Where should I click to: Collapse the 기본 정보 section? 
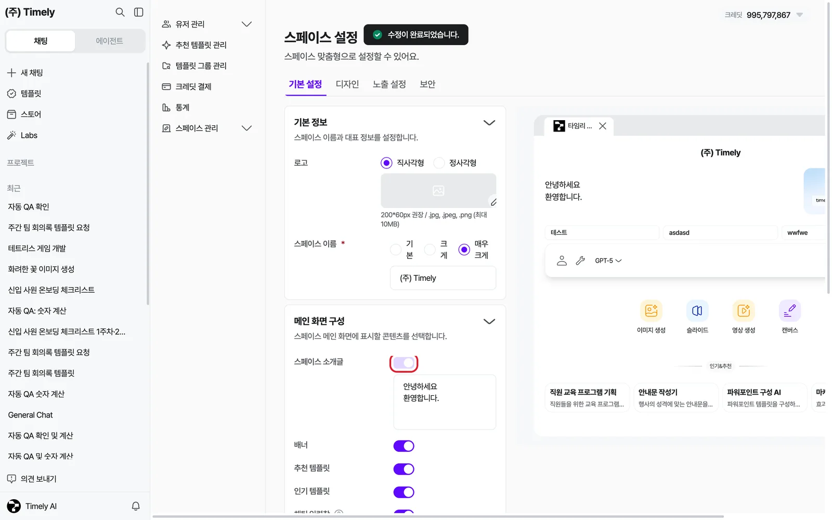[x=489, y=123]
